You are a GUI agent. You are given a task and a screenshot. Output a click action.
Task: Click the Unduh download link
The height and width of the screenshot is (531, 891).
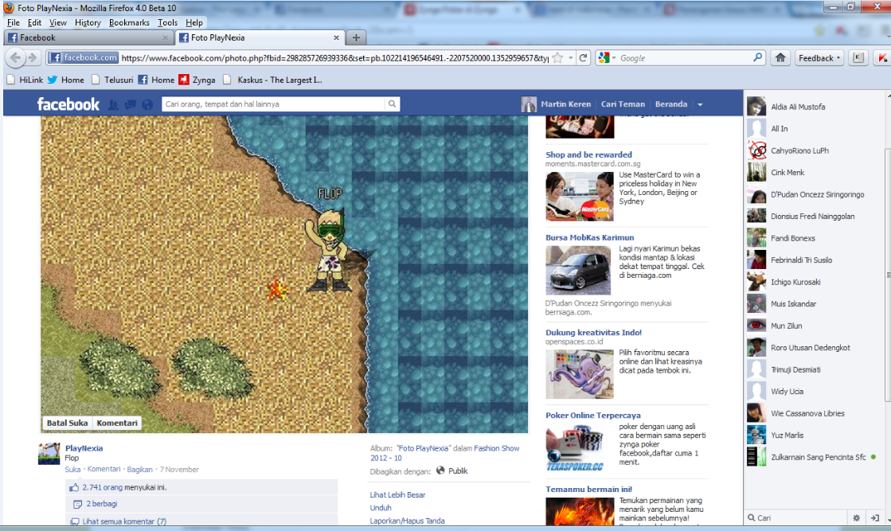(x=381, y=508)
